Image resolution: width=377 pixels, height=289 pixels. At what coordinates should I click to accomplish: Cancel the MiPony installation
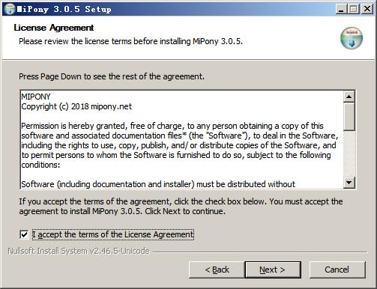[x=337, y=270]
